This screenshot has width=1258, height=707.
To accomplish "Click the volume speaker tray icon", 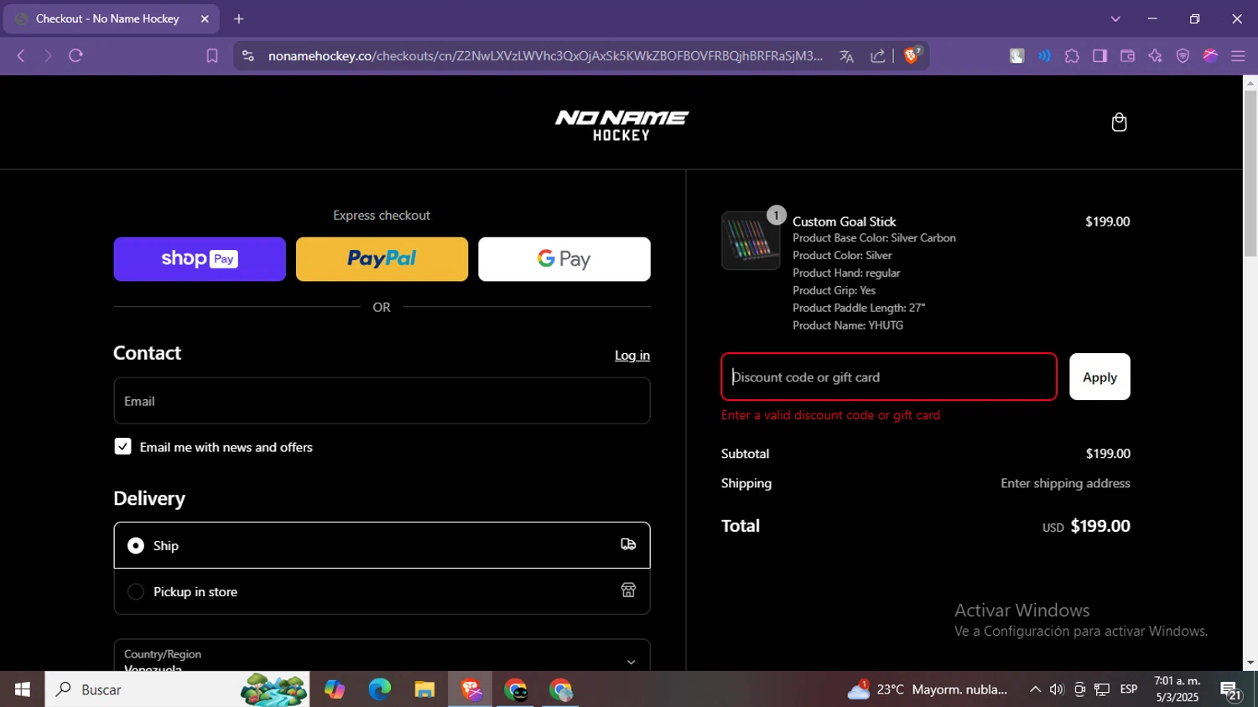I will [1057, 689].
